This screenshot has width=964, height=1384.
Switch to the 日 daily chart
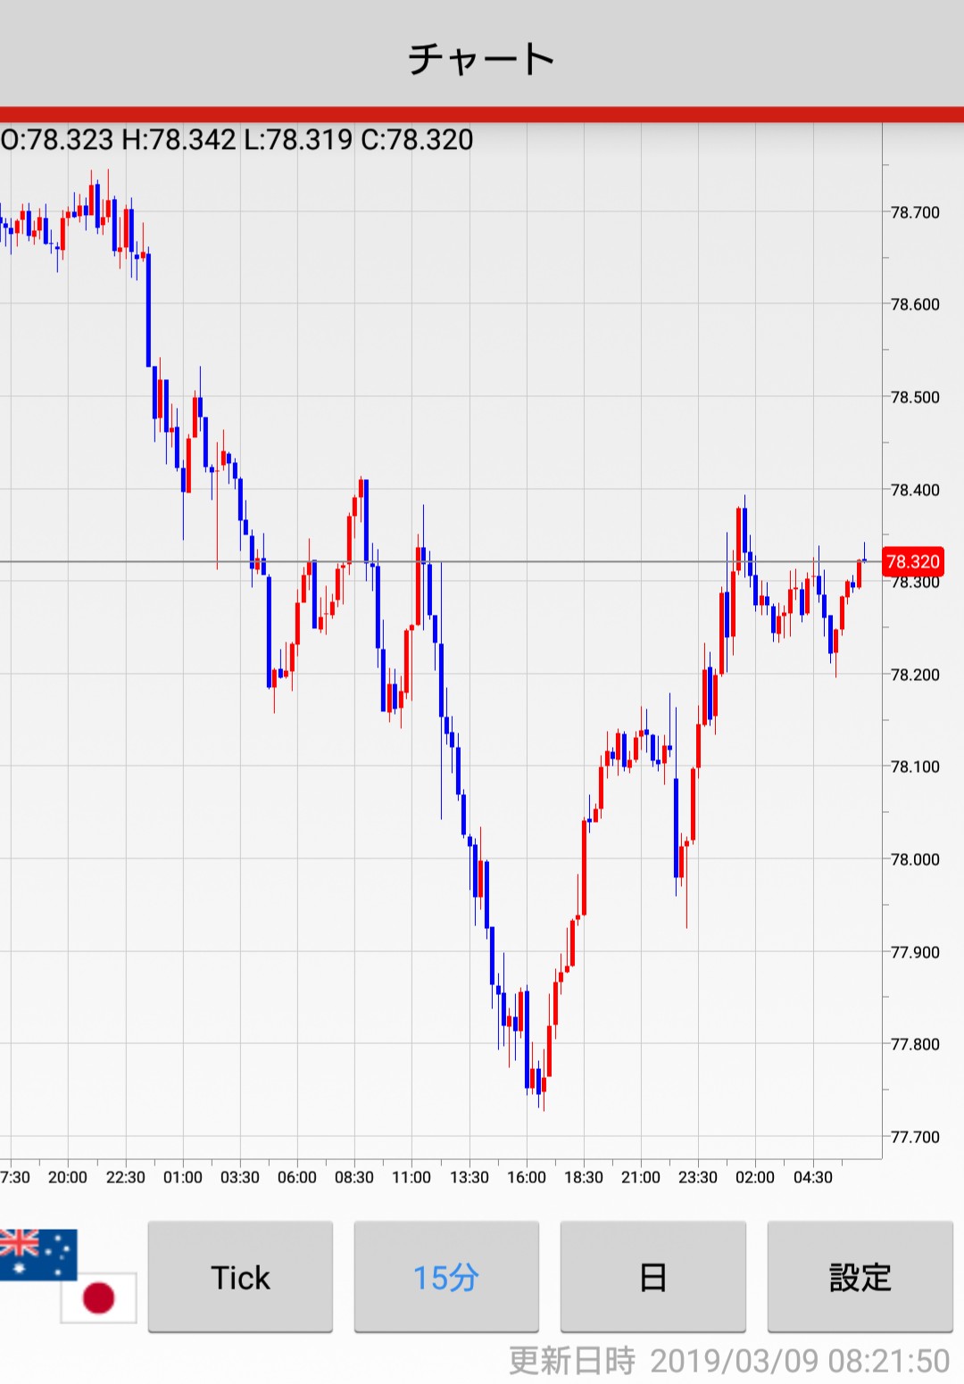652,1277
